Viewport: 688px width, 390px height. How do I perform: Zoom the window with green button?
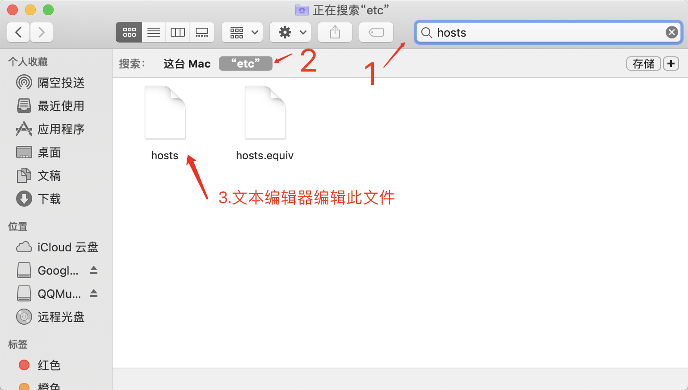tap(48, 10)
